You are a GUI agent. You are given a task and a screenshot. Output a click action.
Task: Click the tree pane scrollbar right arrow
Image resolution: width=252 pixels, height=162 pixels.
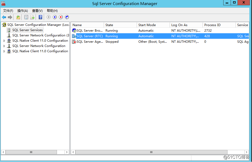(67, 152)
